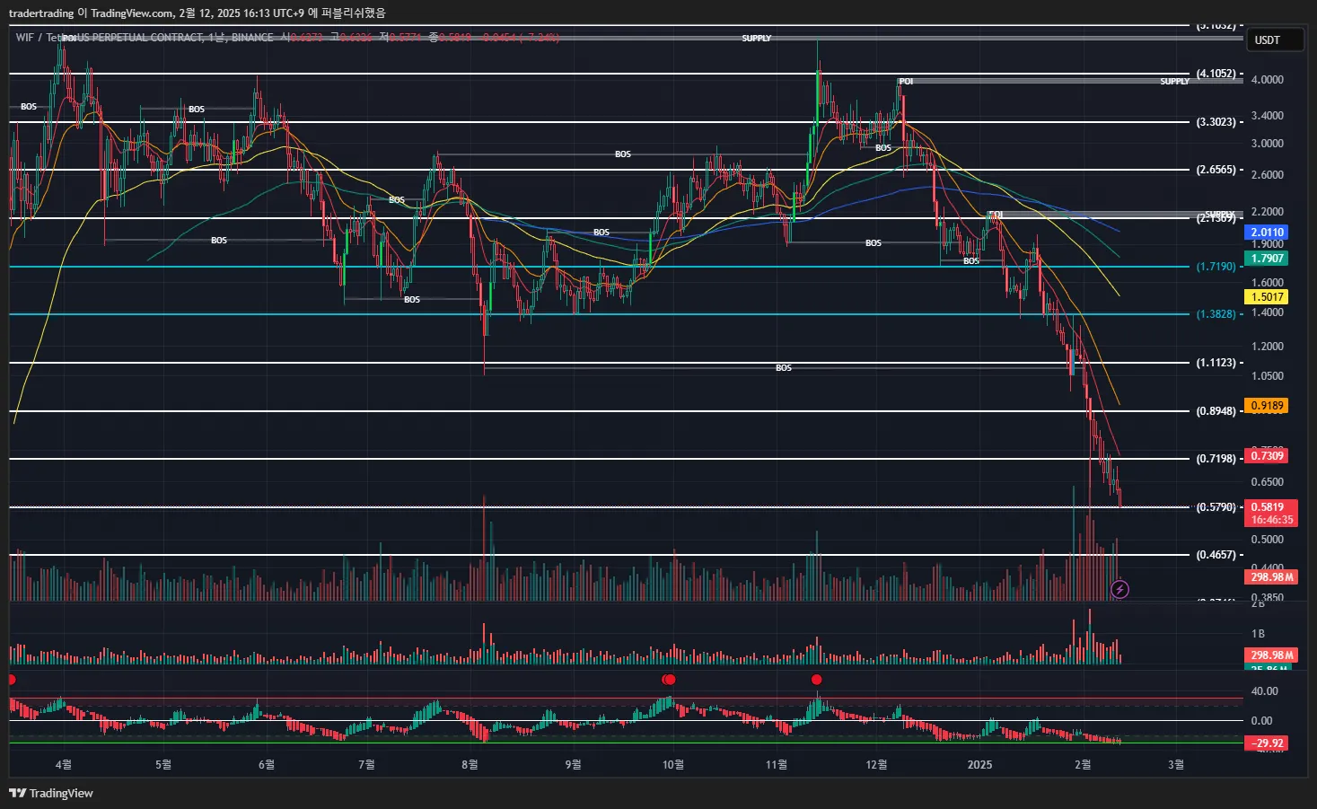Select the blue 2.0110 moving average label
The height and width of the screenshot is (809, 1317).
(1267, 232)
